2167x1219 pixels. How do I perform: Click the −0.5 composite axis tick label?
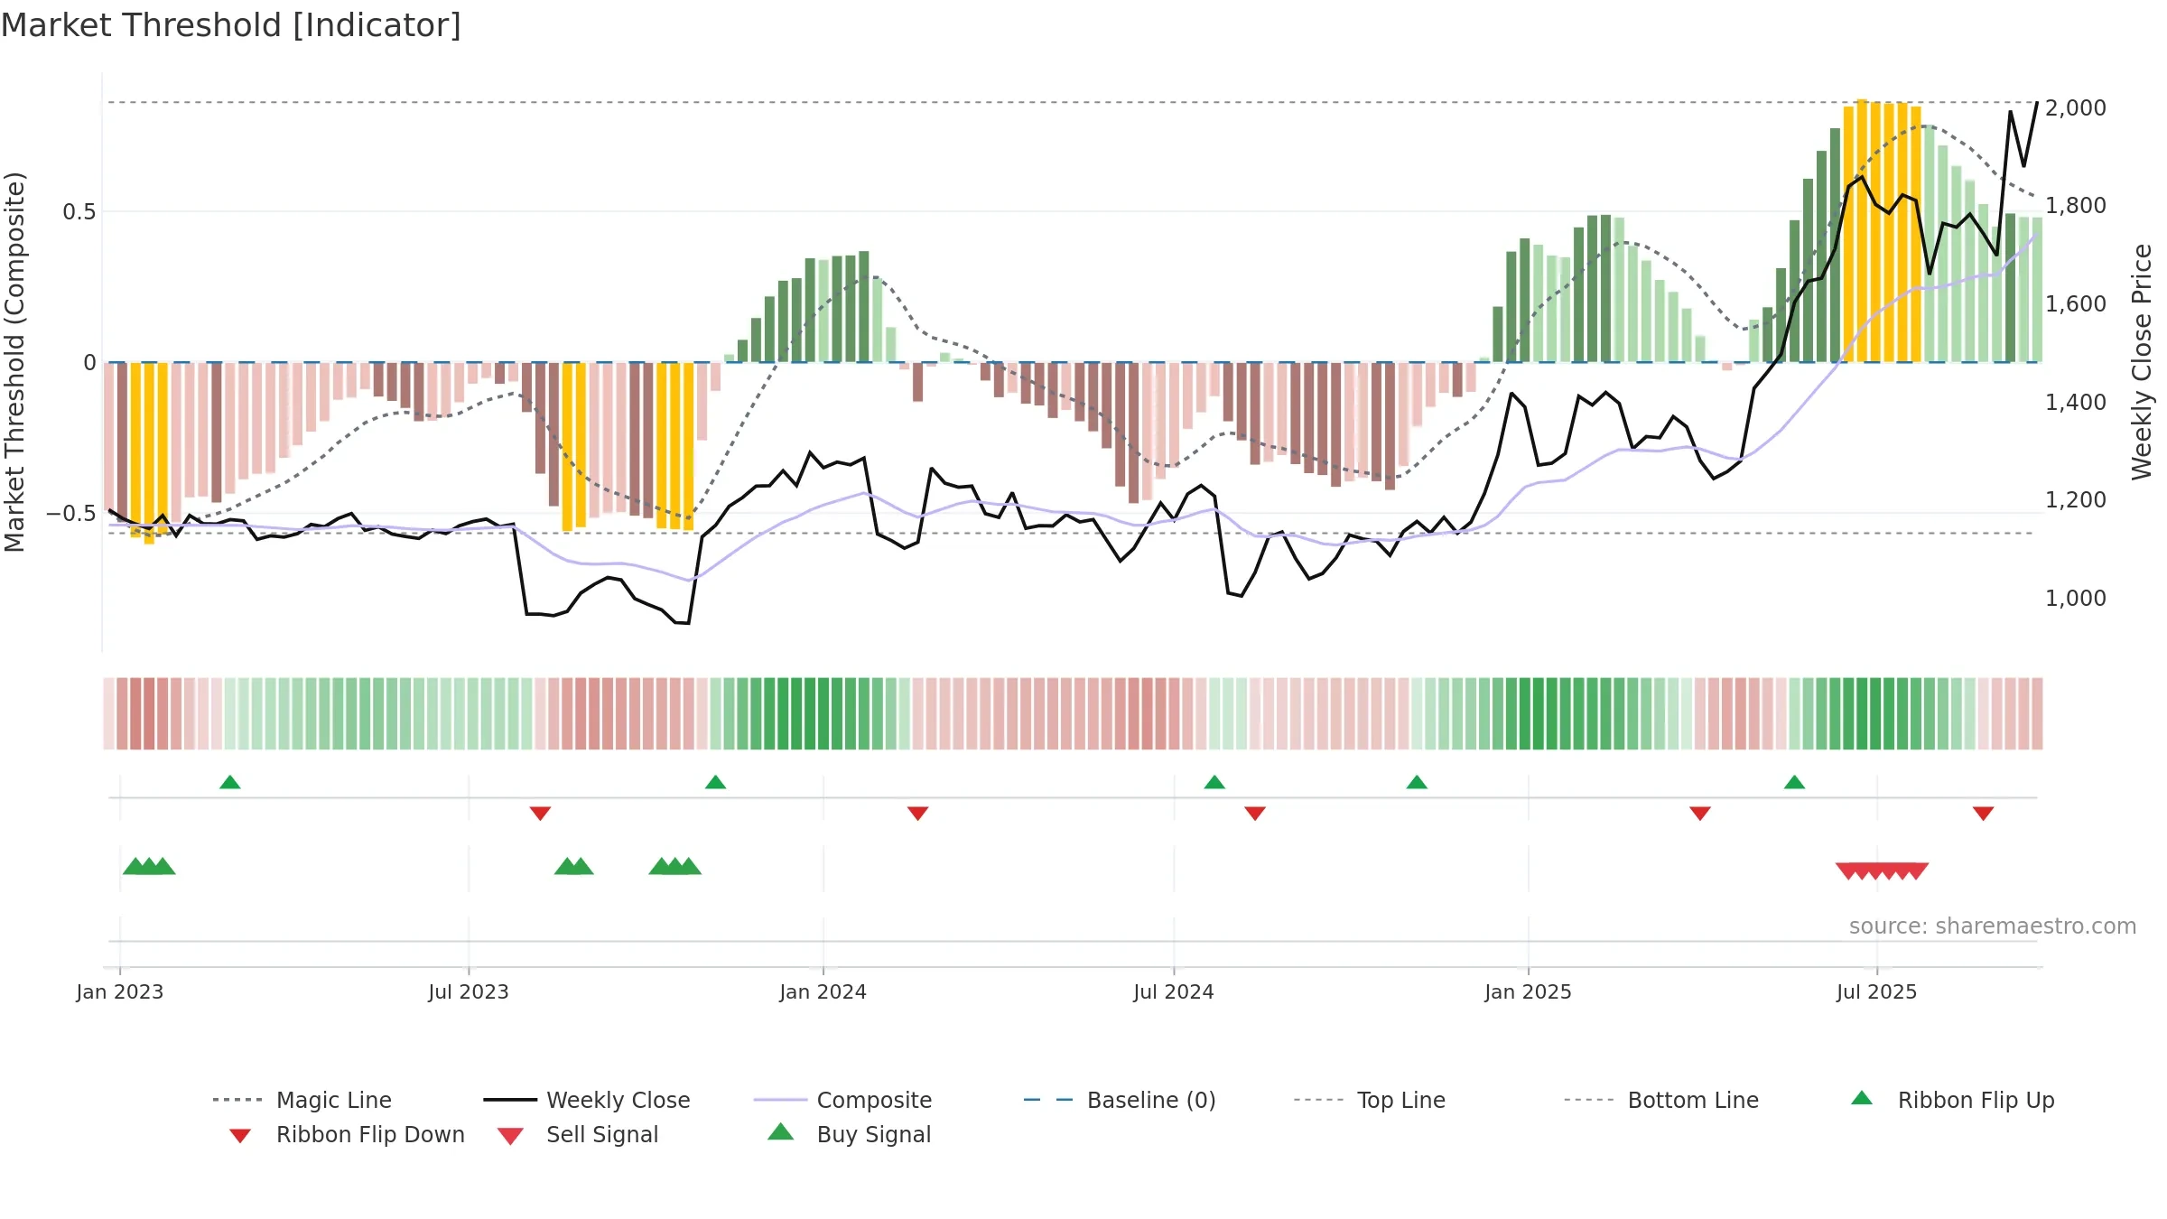pyautogui.click(x=71, y=513)
